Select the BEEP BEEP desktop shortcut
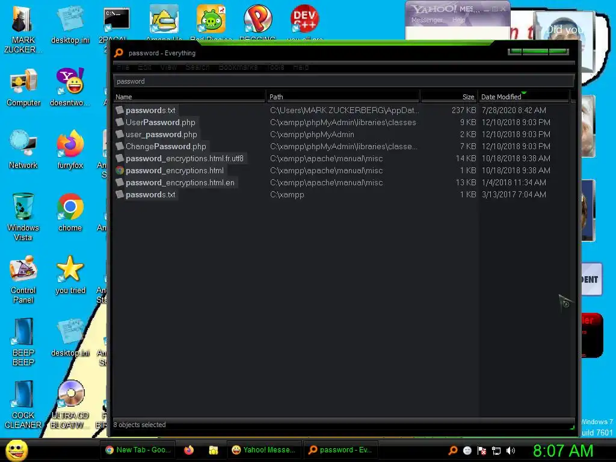The height and width of the screenshot is (462, 616). pos(23,332)
